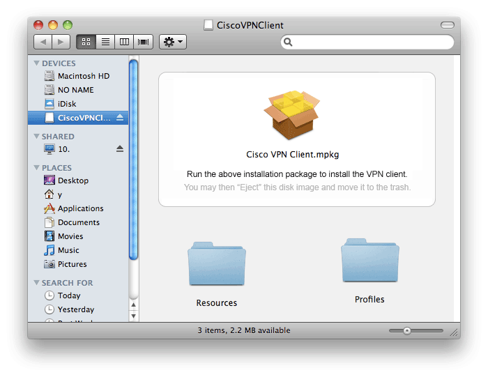Image resolution: width=488 pixels, height=377 pixels.
Task: Select the Today search clock icon
Action: tap(49, 295)
